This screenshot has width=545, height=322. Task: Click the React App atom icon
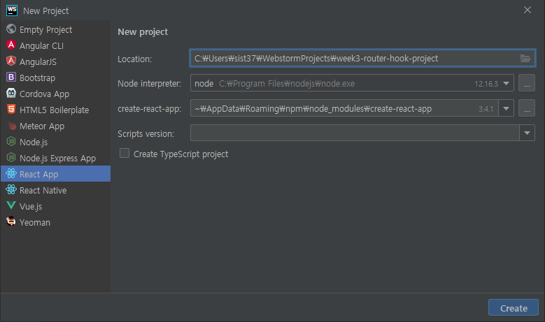coord(11,173)
